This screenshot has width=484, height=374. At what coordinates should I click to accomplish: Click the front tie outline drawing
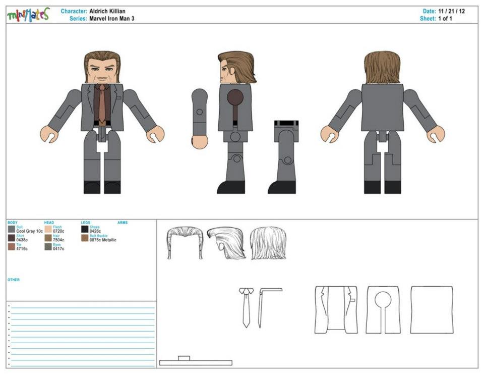(246, 308)
